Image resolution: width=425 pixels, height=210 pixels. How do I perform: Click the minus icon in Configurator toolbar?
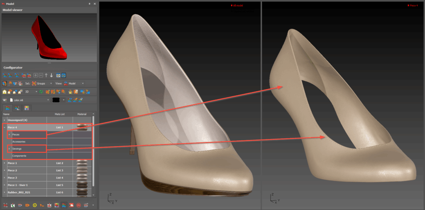coord(41,76)
